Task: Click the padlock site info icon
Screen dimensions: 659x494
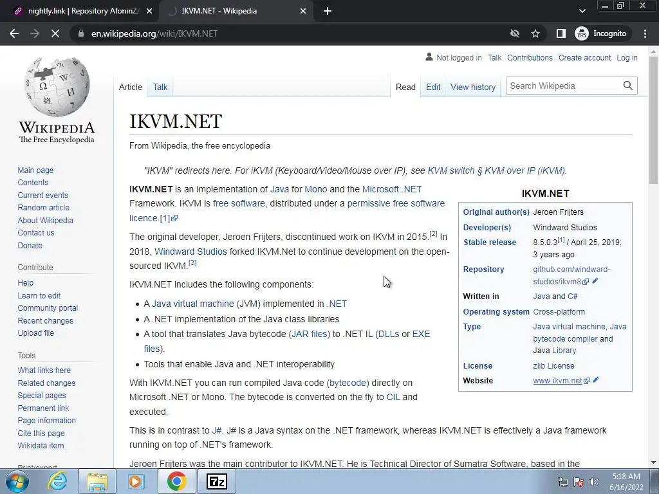Action: coord(81,33)
